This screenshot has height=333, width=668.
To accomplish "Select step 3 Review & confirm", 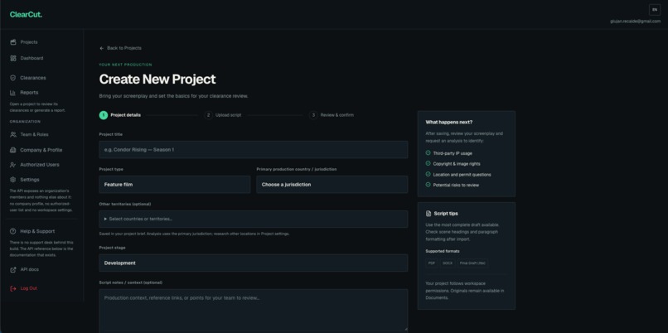I will click(332, 115).
